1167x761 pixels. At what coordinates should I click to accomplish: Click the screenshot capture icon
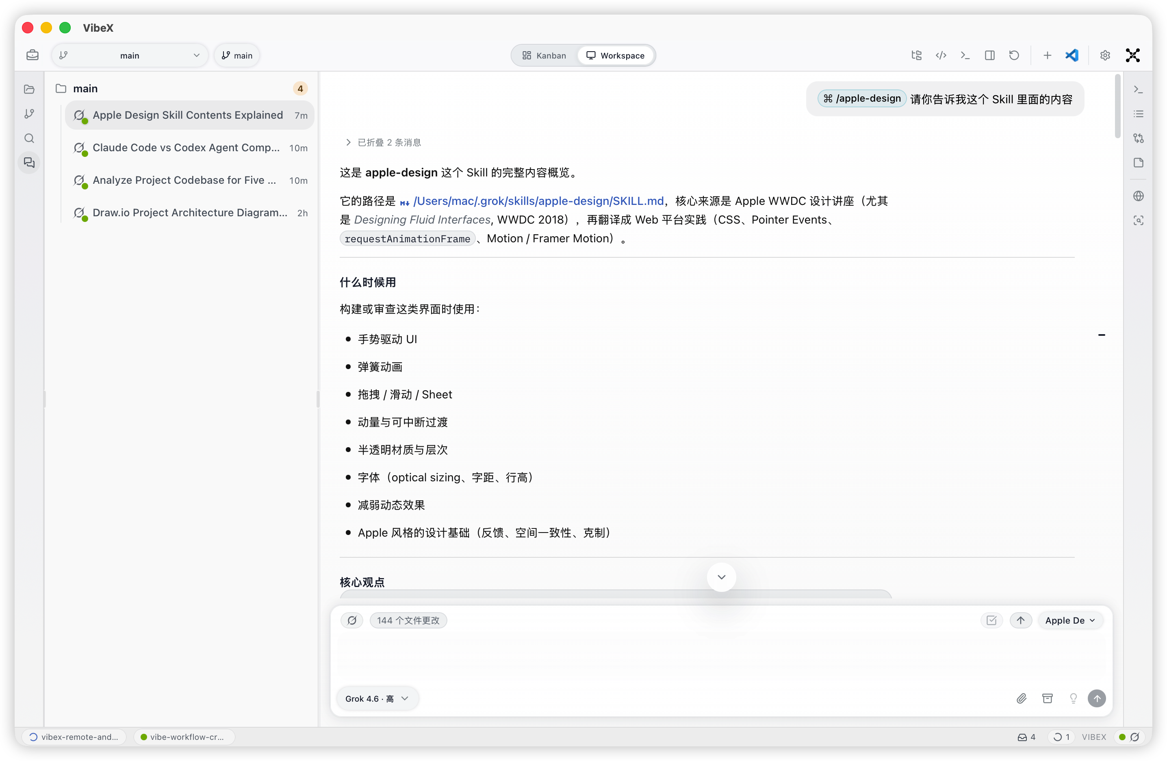1138,220
